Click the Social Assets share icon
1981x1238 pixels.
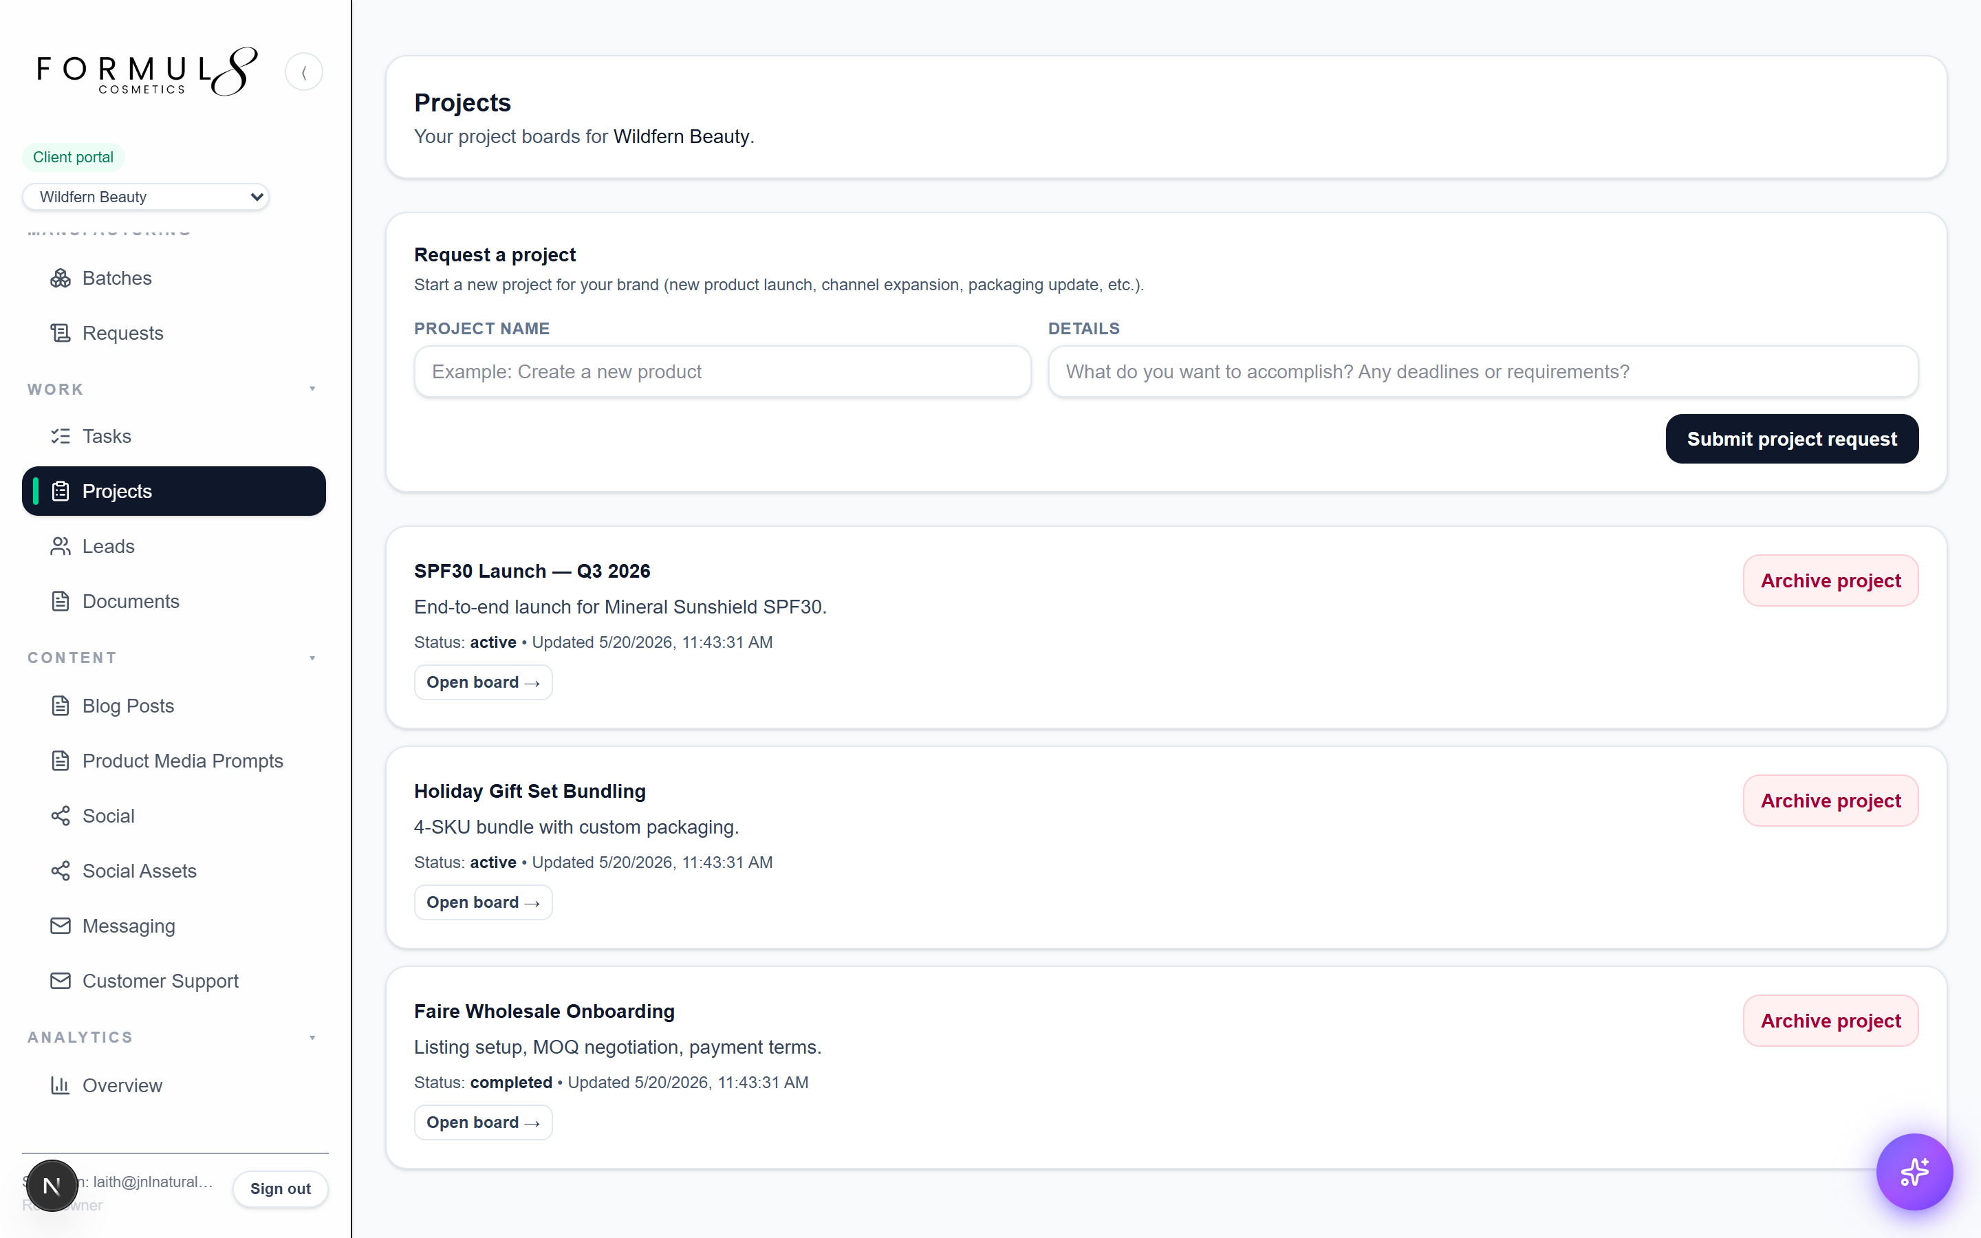tap(61, 870)
